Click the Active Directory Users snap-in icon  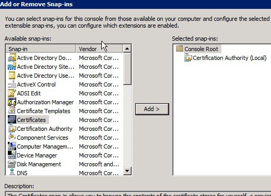12,76
